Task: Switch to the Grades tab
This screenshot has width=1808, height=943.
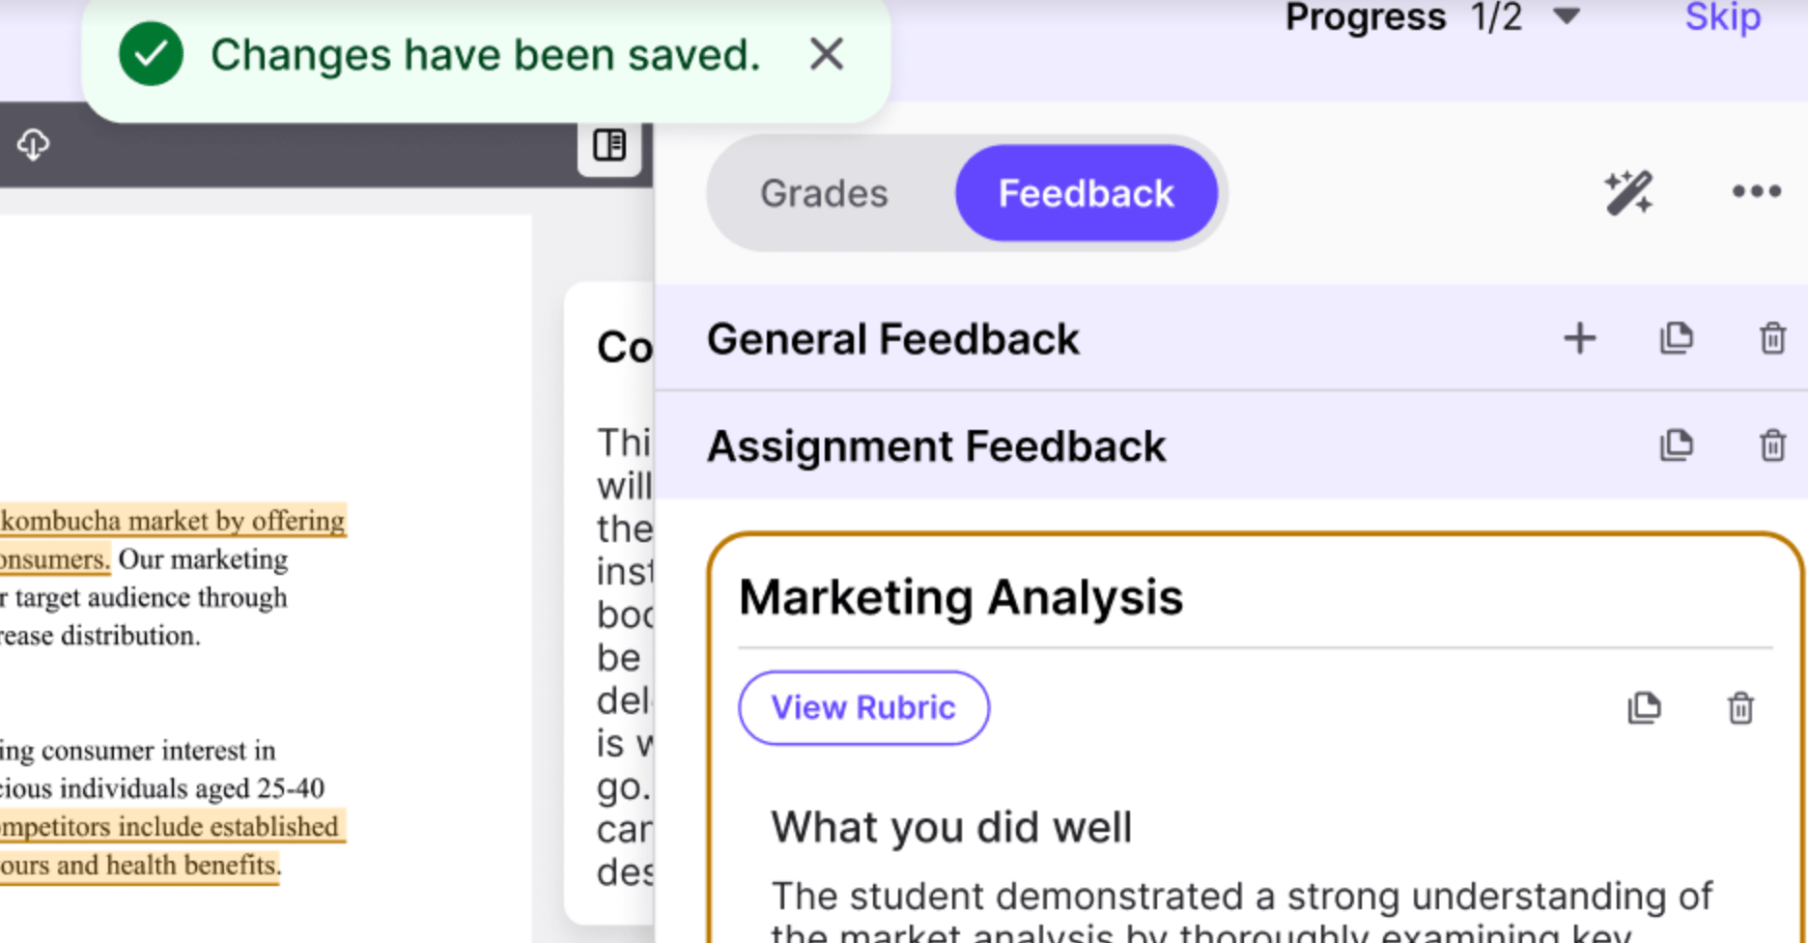Action: pos(824,193)
